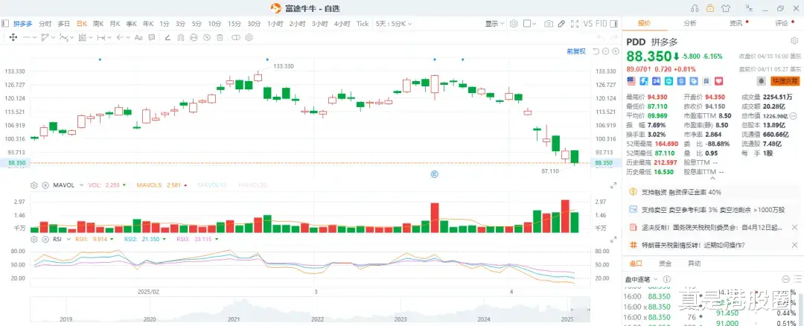Expand the line tool dropdown arrow
This screenshot has width=804, height=326.
pyautogui.click(x=33, y=37)
